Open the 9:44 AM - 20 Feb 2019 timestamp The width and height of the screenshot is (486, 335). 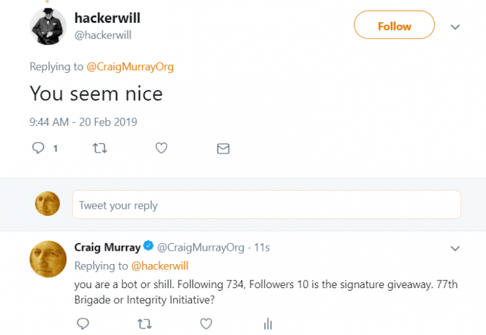[x=83, y=122]
